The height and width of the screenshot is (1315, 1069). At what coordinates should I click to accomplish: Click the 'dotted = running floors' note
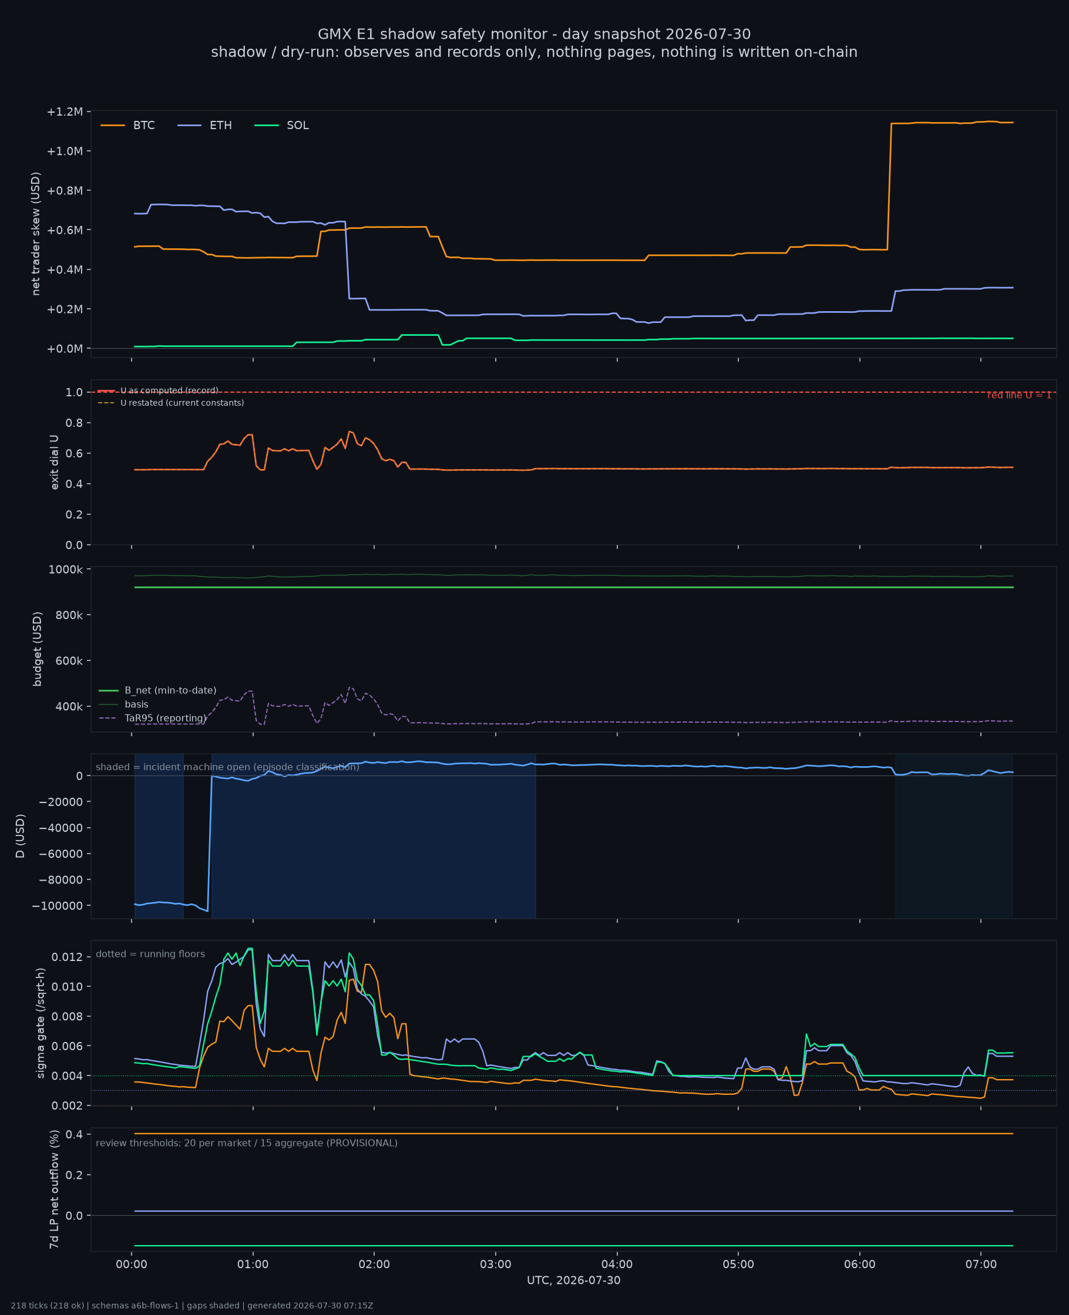click(150, 955)
